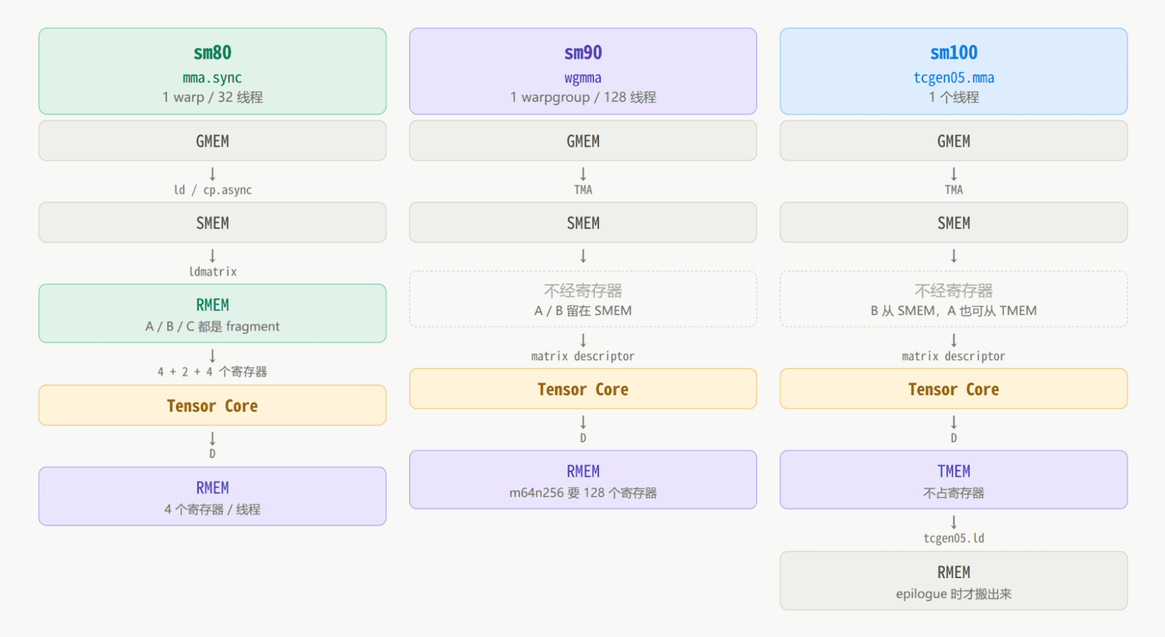Image resolution: width=1165 pixels, height=637 pixels.
Task: Click the sm80 mma.sync header box
Action: [x=212, y=71]
